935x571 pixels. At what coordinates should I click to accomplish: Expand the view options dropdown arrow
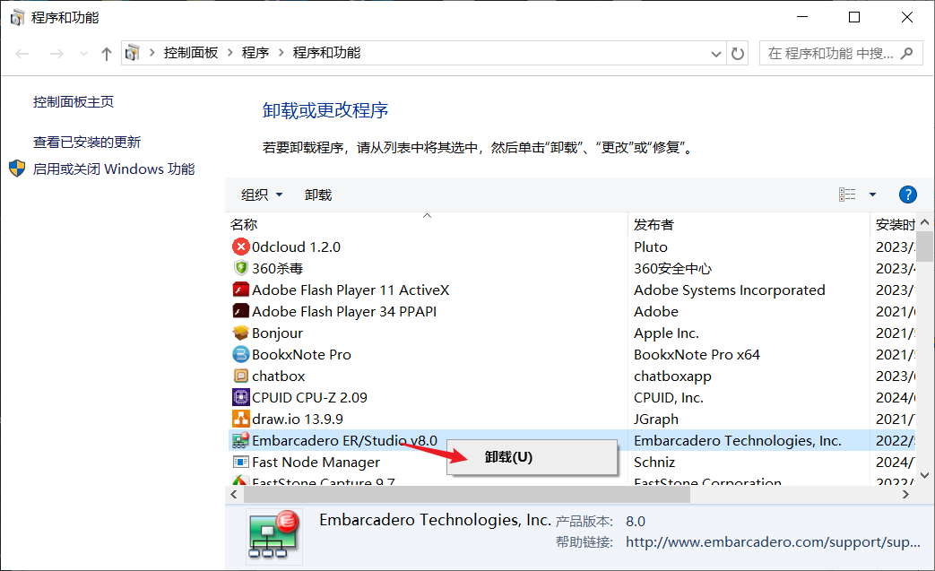click(x=872, y=195)
